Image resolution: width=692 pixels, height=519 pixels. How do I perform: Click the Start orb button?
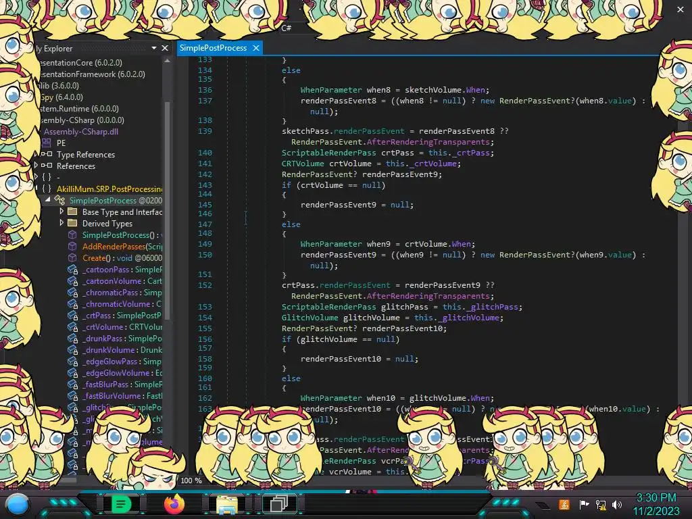17,504
